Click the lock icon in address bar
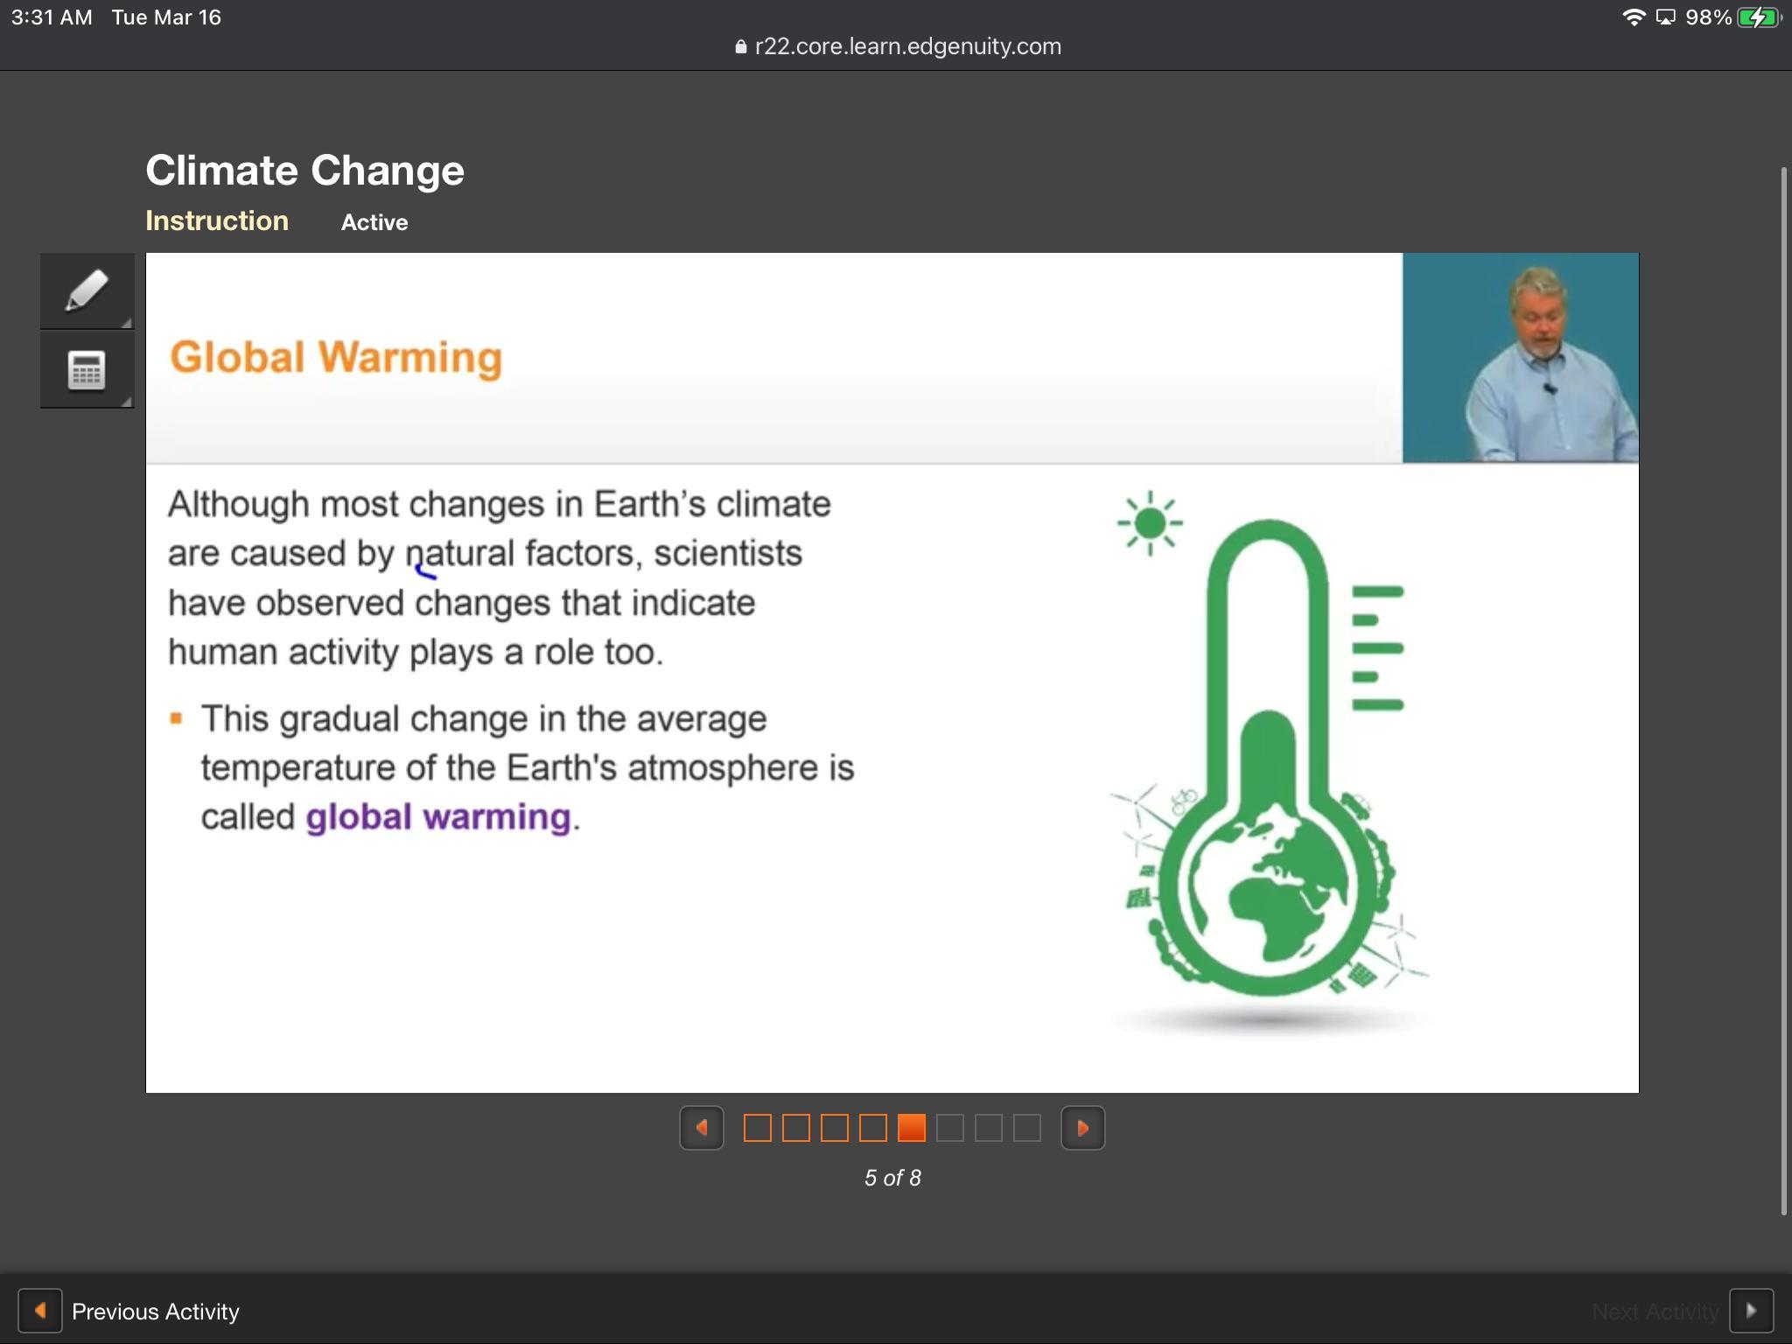 741,47
